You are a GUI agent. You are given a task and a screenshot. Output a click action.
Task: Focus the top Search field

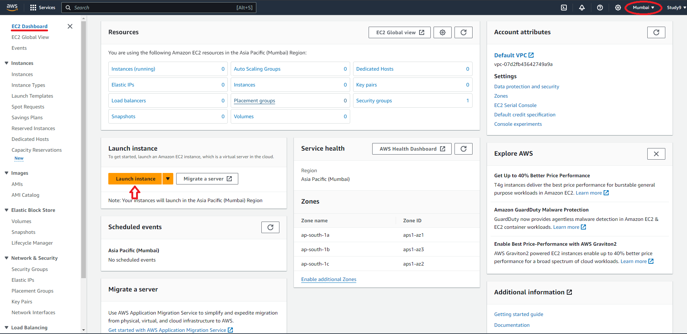coord(159,8)
